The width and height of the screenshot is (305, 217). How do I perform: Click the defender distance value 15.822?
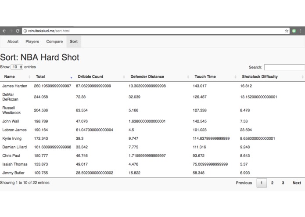[134, 173]
